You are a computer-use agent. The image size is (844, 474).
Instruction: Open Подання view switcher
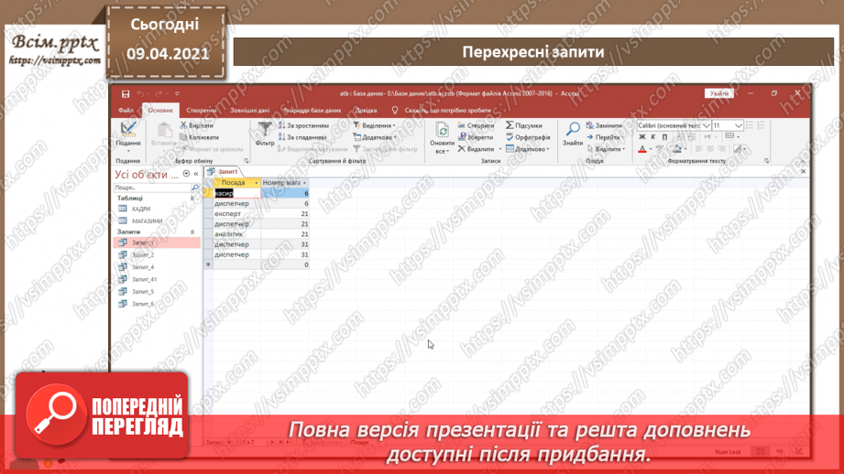(x=128, y=136)
